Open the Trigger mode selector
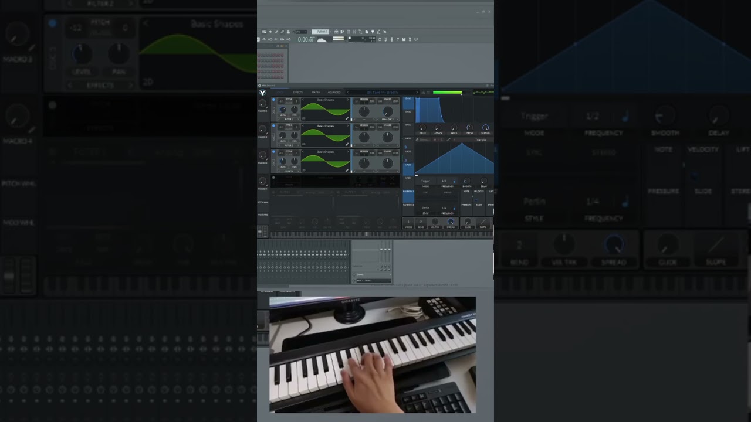This screenshot has width=751, height=422. (425, 181)
